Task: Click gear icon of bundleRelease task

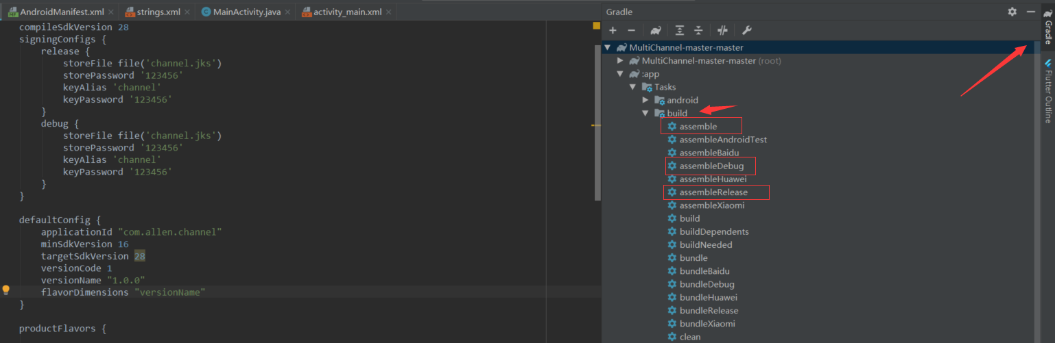Action: click(672, 310)
